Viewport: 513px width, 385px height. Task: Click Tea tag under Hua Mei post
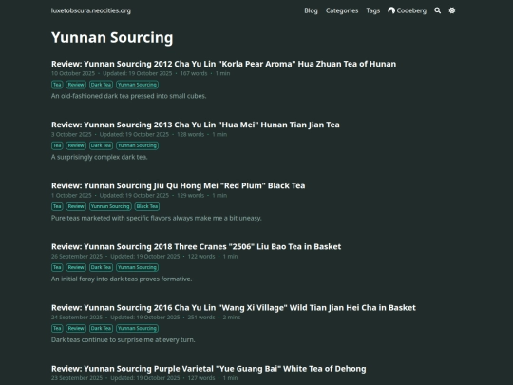pos(57,145)
